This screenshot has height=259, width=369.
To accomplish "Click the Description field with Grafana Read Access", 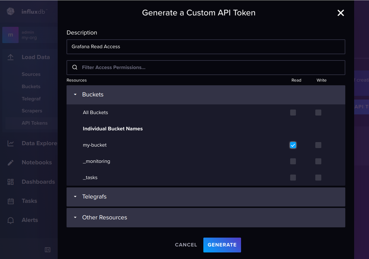I will coord(206,47).
